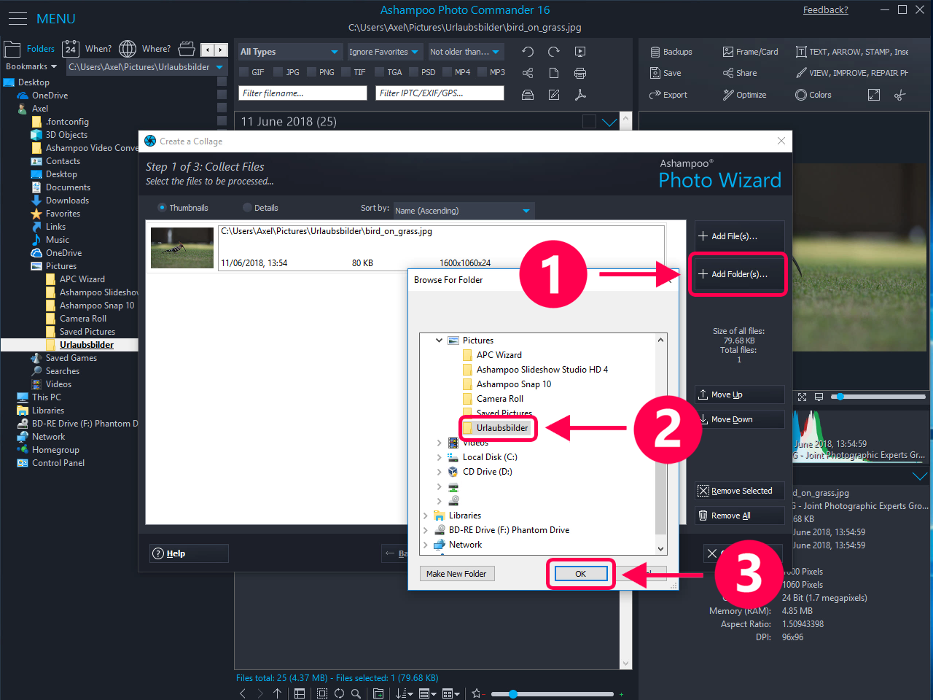Select the Thumbnails radio button

163,208
